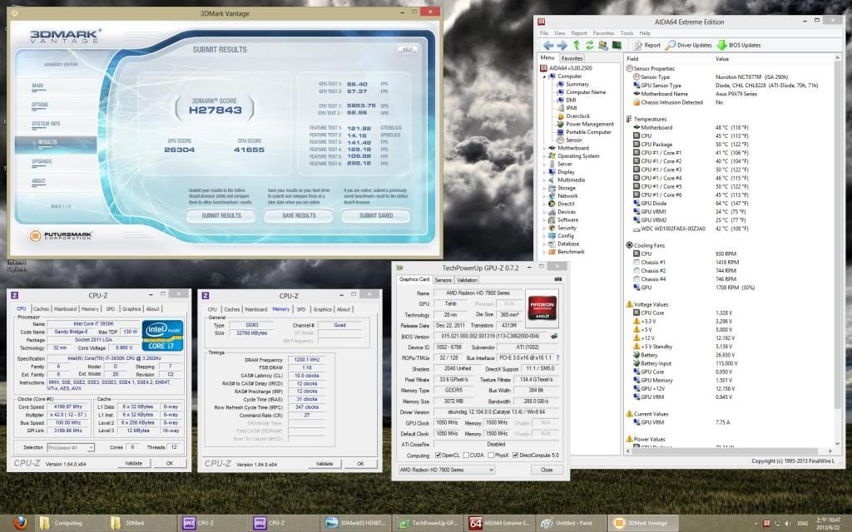Open the SPD tab in the CPU-Z memory window
852x532 pixels.
[301, 309]
